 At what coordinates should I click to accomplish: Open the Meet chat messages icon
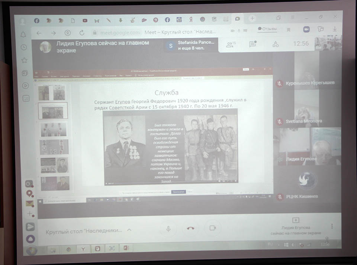pos(253,44)
